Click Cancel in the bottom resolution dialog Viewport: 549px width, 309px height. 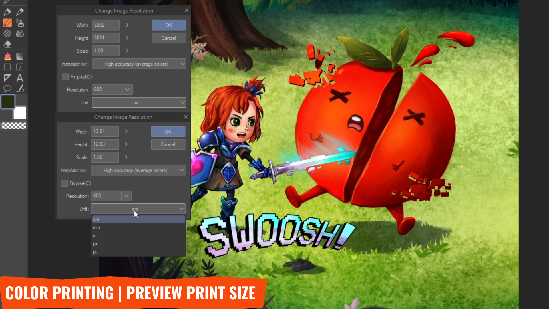(168, 144)
